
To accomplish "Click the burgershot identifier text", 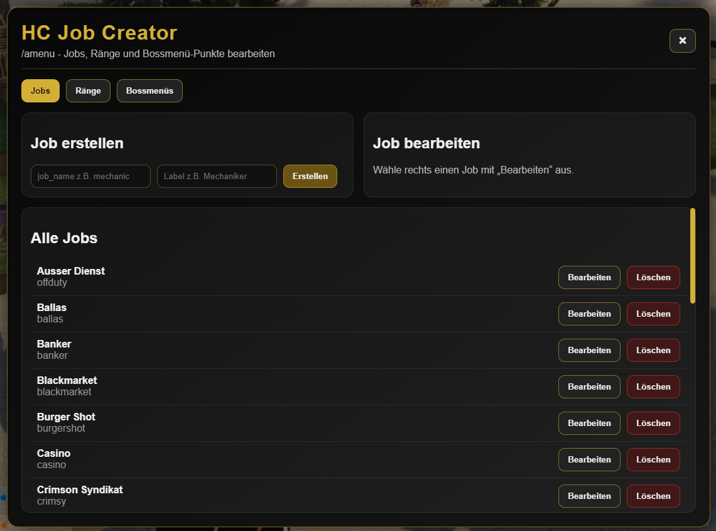I will coord(61,428).
